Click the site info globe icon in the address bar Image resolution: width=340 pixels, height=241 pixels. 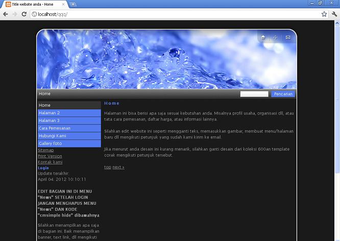pos(34,14)
